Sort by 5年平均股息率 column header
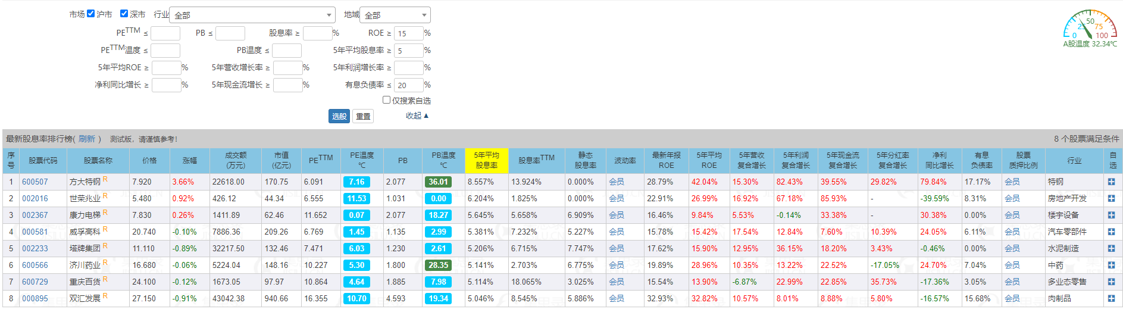 [486, 160]
